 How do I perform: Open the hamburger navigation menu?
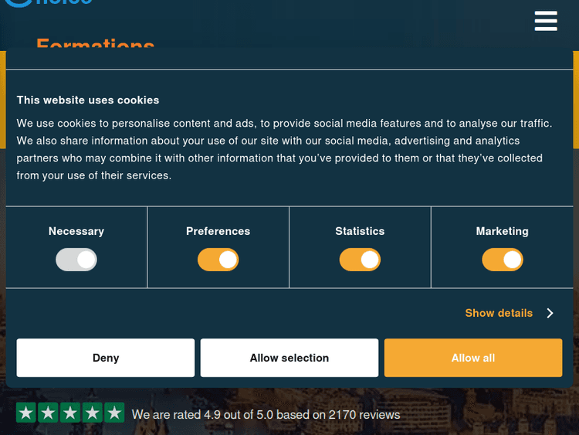546,21
